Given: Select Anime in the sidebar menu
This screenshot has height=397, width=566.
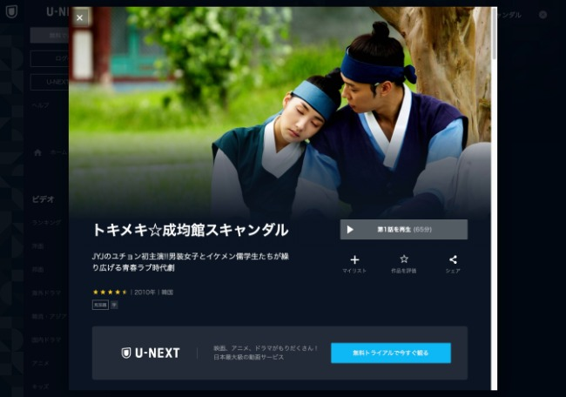Looking at the screenshot, I should tap(40, 363).
